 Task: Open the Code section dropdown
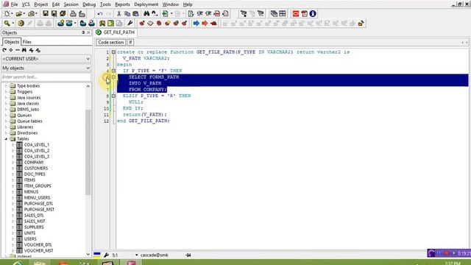[x=111, y=43]
